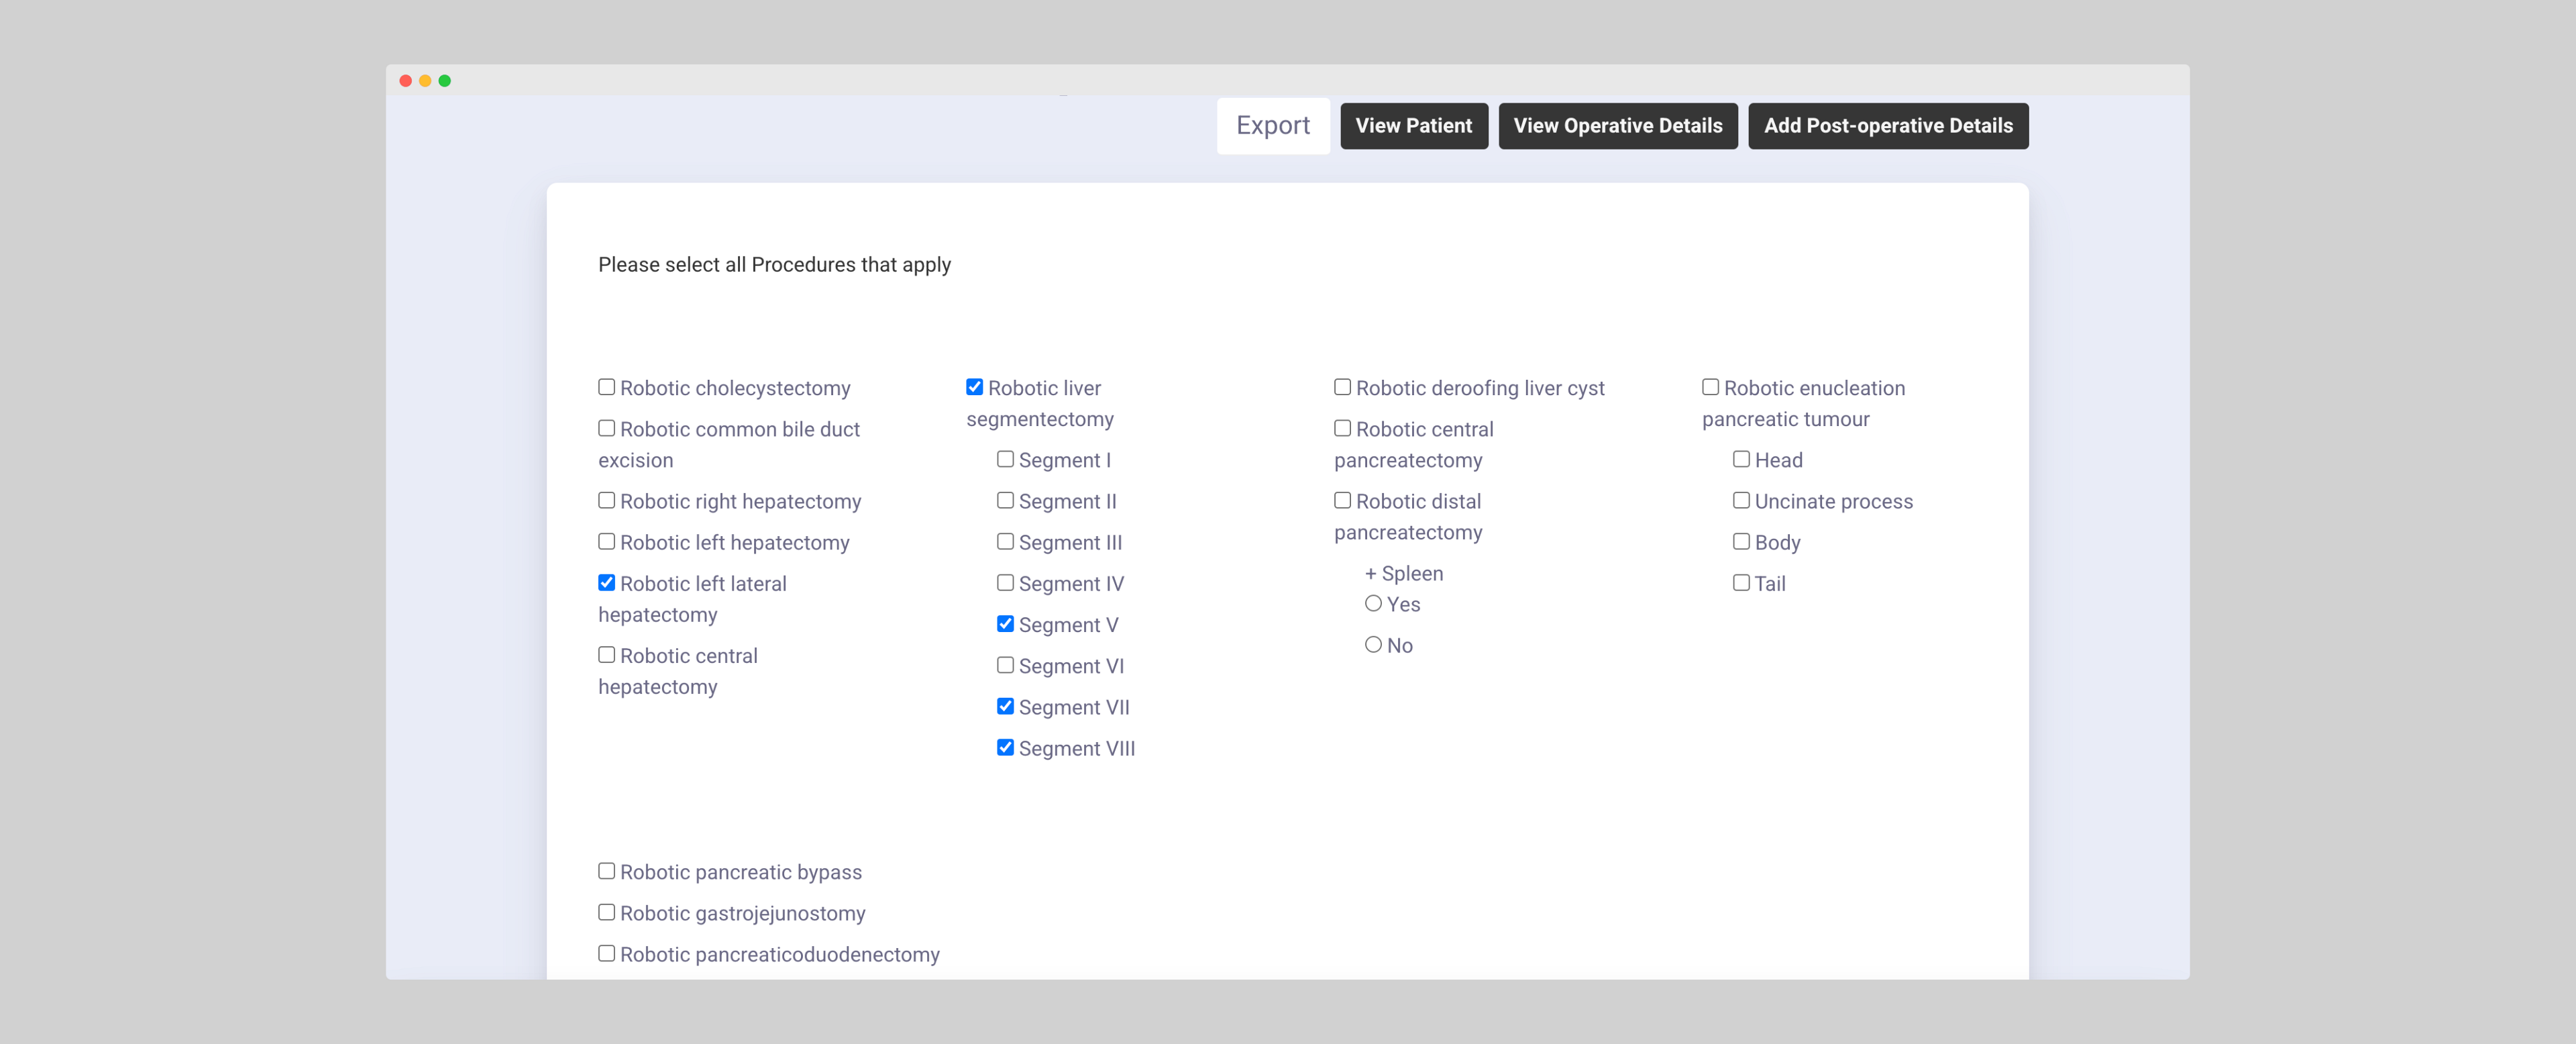
Task: Uncheck the Segment V checkbox
Action: click(x=1005, y=624)
